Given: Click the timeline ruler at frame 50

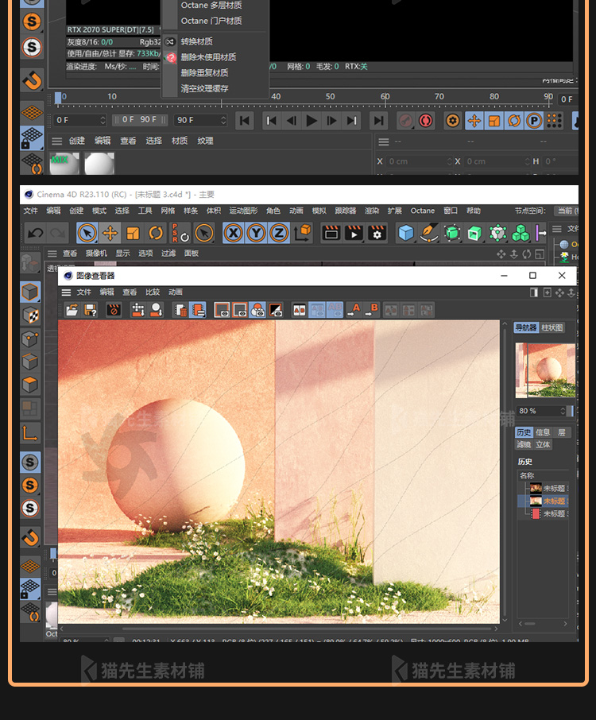Looking at the screenshot, I should click(330, 96).
